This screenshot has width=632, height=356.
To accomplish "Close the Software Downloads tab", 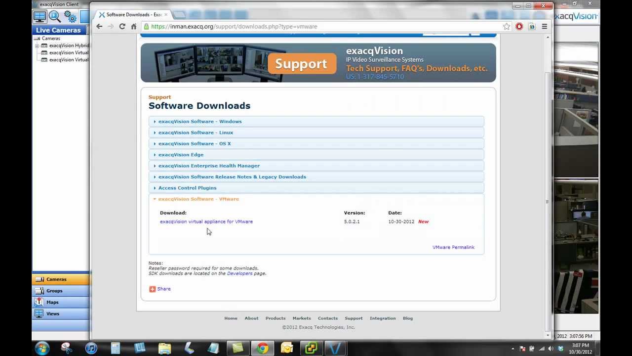I will point(165,15).
